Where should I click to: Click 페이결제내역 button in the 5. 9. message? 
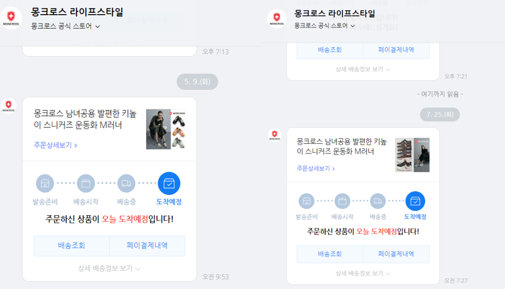(147, 246)
